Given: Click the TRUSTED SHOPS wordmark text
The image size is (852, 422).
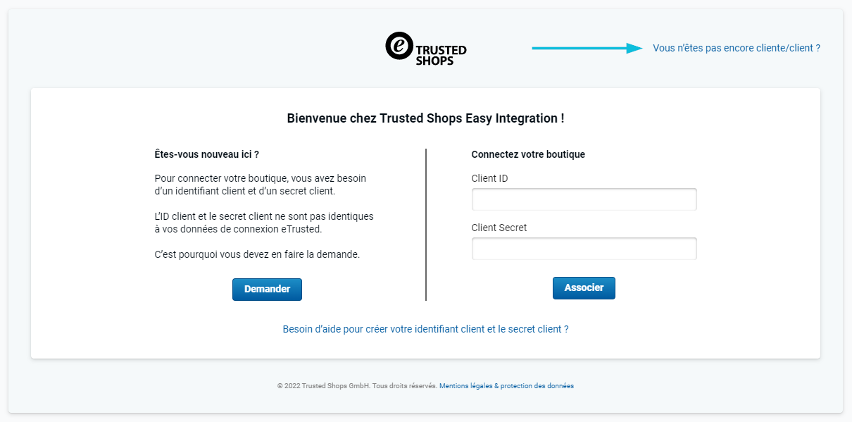Looking at the screenshot, I should click(441, 56).
